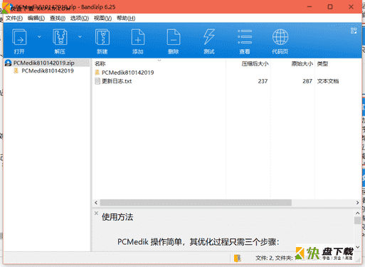
Task: Click the grid layout icon in toolbar corner
Action: (x=354, y=31)
